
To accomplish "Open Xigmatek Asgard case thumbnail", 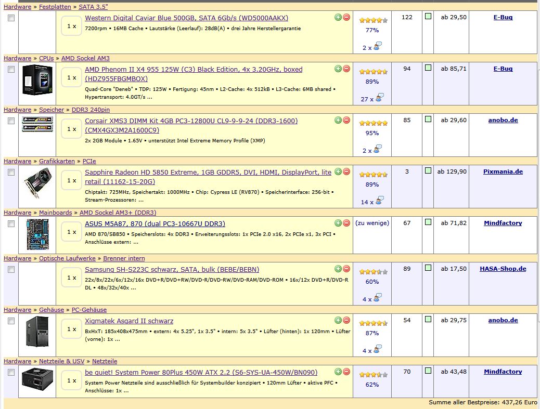I will point(37,332).
